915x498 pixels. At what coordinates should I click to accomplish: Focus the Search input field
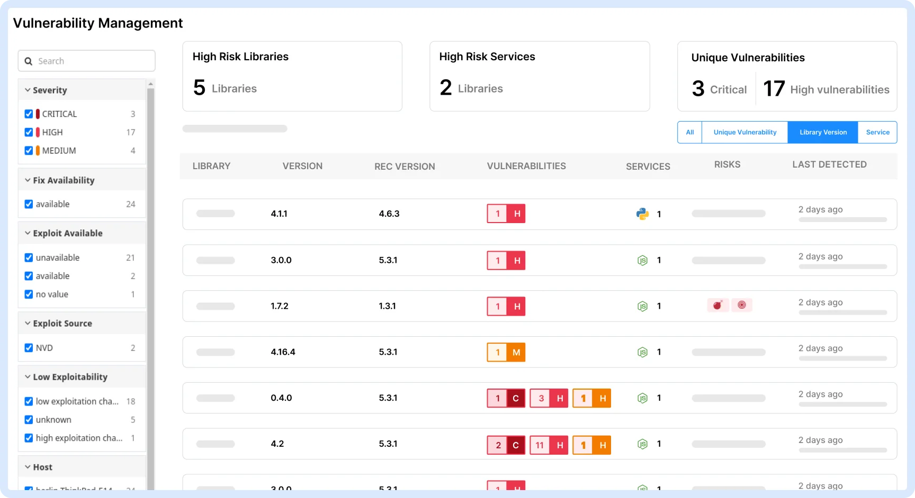coord(87,61)
